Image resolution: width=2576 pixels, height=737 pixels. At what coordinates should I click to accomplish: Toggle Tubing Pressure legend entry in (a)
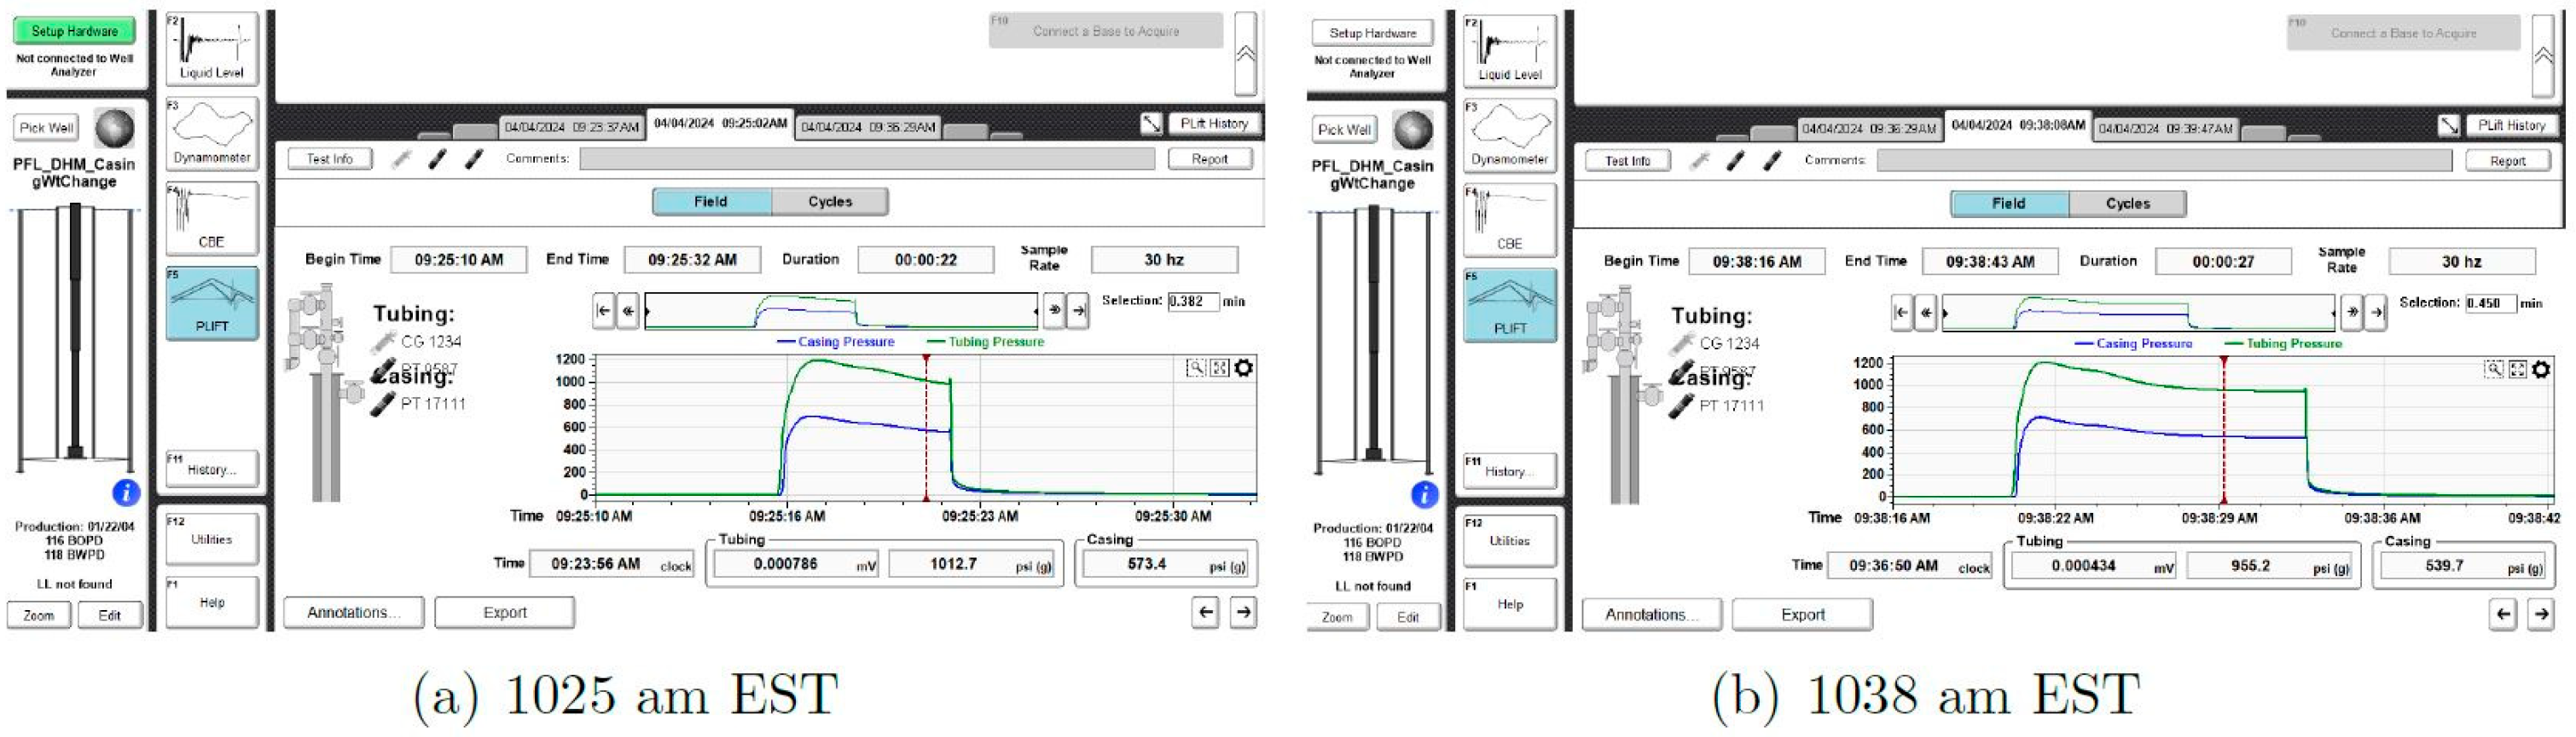(985, 342)
